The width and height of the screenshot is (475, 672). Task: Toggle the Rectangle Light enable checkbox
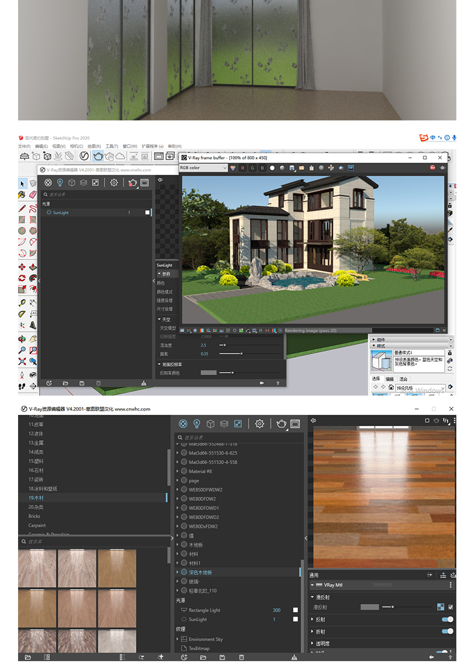[x=295, y=610]
